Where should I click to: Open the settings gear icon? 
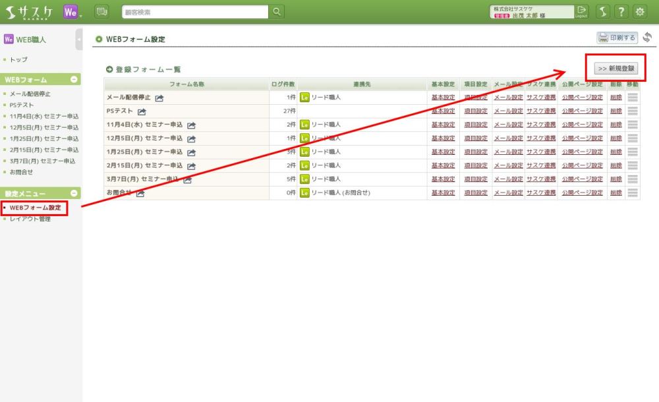(x=639, y=11)
